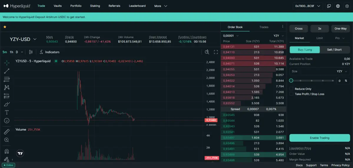This screenshot has height=168, width=353.
Task: Open the wallet address dropdown
Action: (308, 6)
